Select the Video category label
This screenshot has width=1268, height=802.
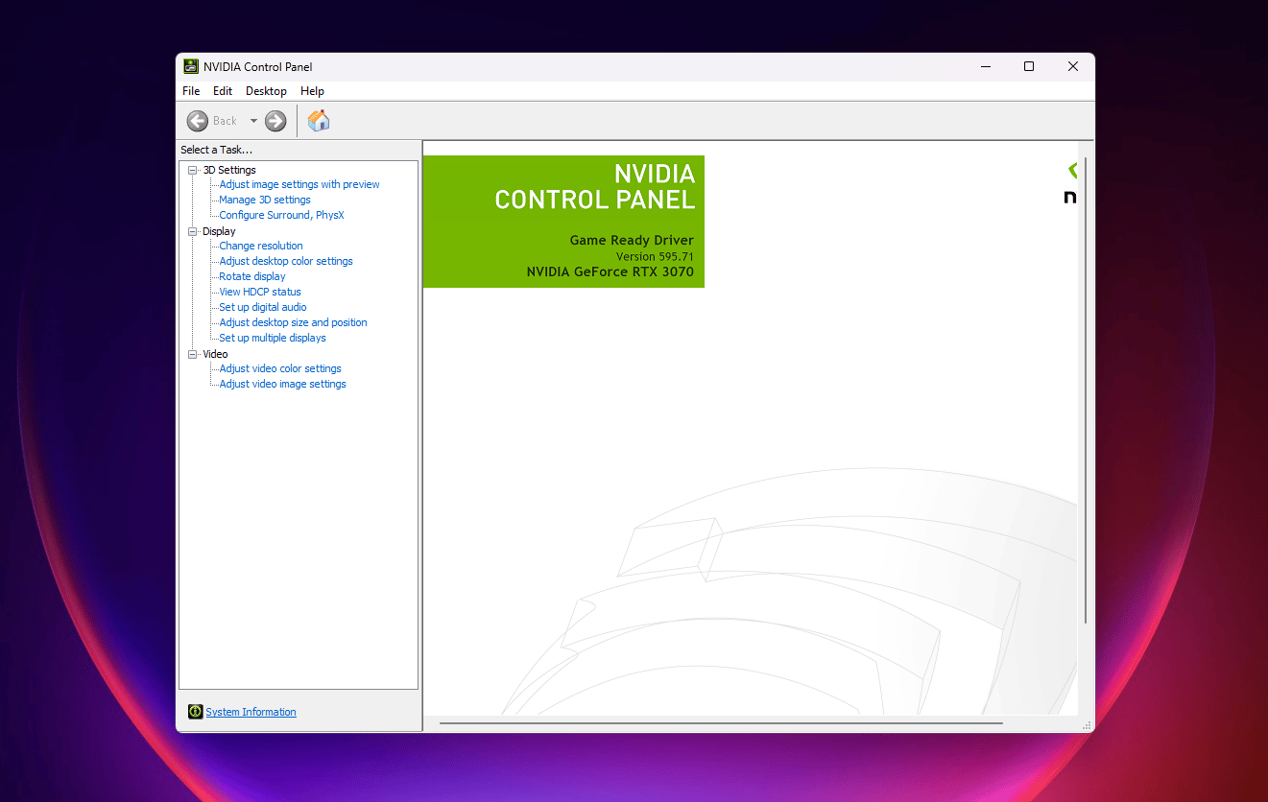(x=215, y=354)
